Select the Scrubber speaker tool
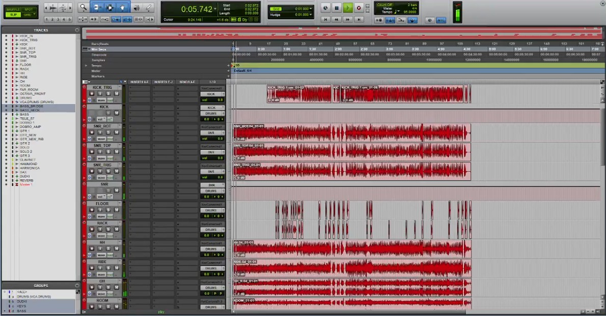This screenshot has width=606, height=316. coord(136,8)
